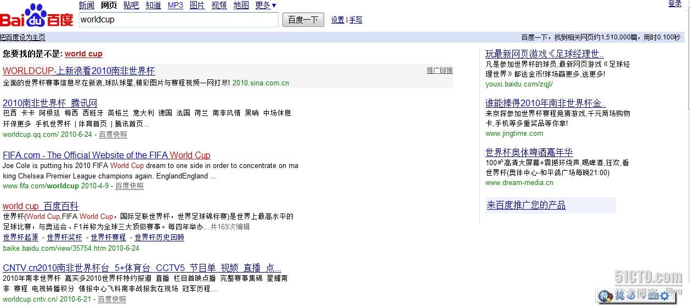This screenshot has height=306, width=690.
Task: Open ad 谁能捧得2010年南非世界杯金..
Action: tap(546, 103)
